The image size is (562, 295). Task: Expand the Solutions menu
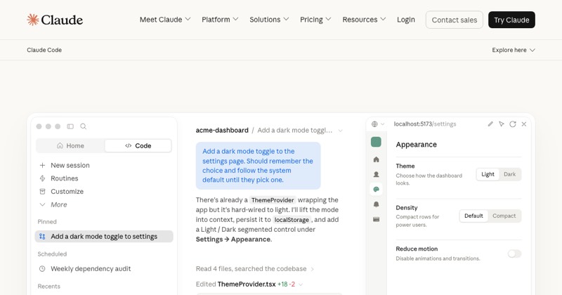269,20
